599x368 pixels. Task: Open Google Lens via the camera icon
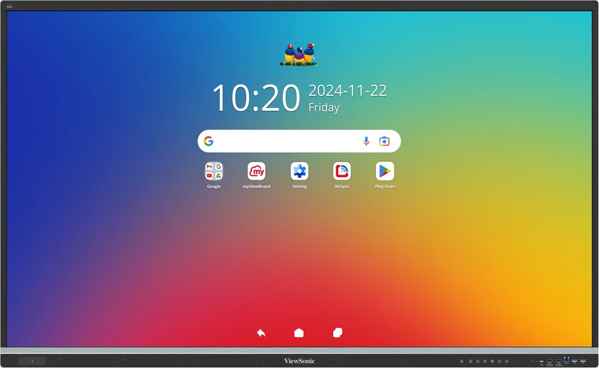point(385,141)
